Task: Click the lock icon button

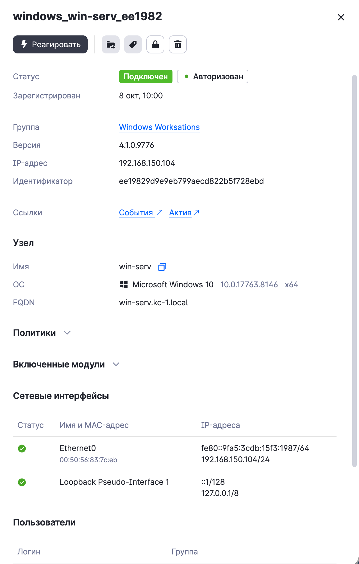Action: coord(155,44)
